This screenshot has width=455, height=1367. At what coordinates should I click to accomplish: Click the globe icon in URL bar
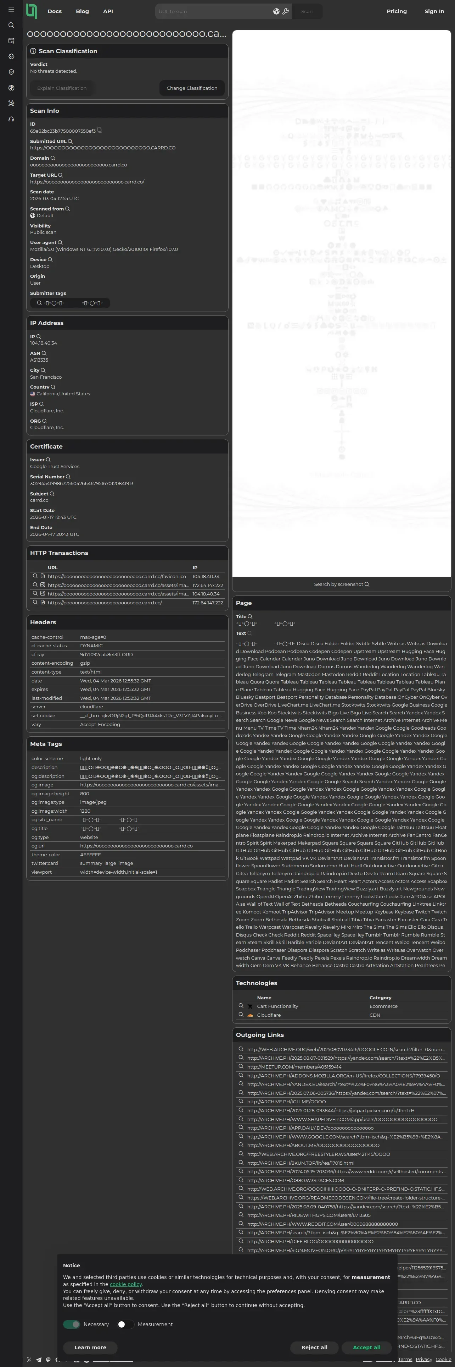click(276, 11)
